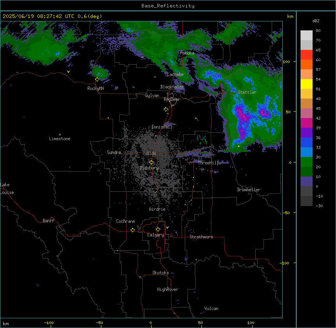
Task: Click the -100 tick label on vertical axis
Action: coord(285,263)
